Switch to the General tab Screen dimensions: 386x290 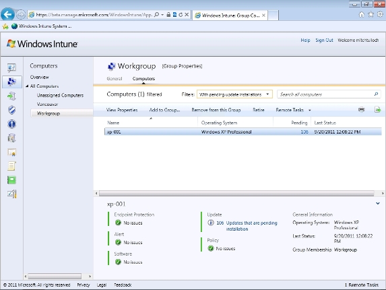[115, 79]
